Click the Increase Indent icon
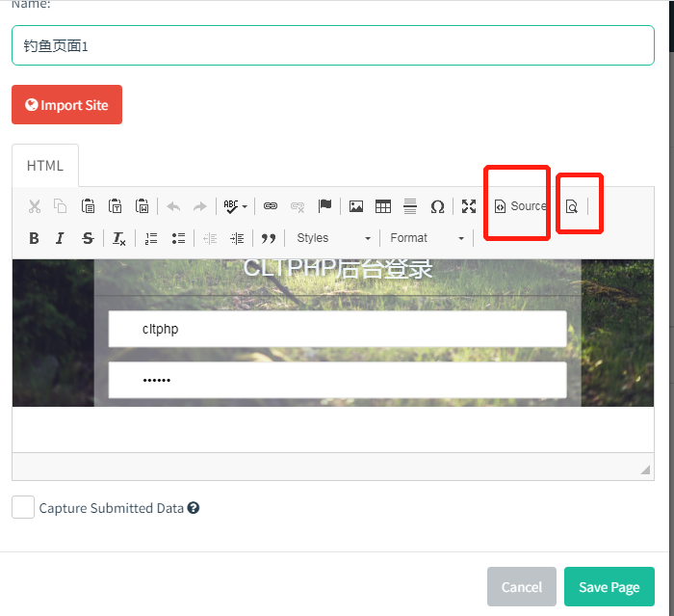The height and width of the screenshot is (616, 674). [x=237, y=238]
